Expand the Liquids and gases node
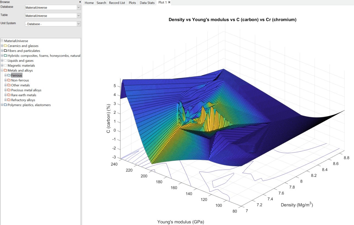 (x=2, y=60)
